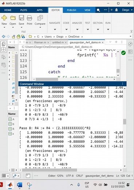
Task: Select variable R in Workspace
Action: point(11,129)
